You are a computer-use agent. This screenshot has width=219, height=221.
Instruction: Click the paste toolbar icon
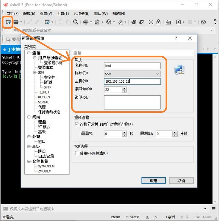coord(68,22)
